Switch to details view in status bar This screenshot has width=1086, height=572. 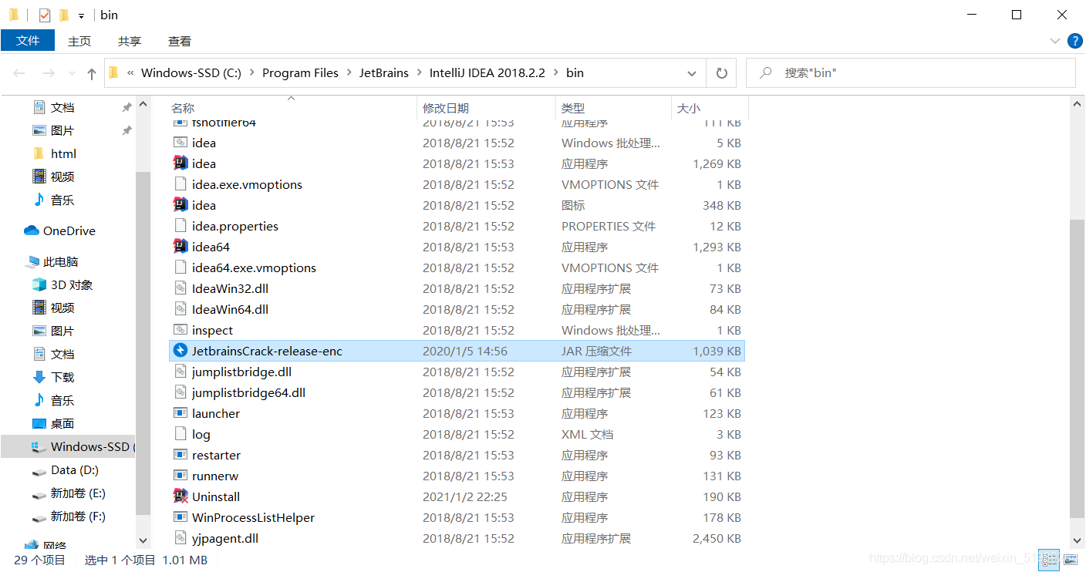(1048, 560)
